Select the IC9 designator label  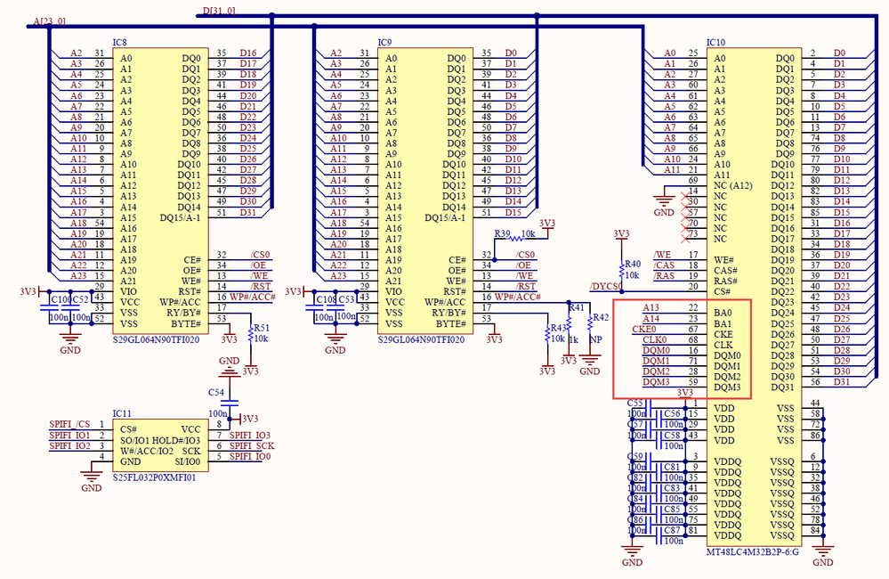pos(384,43)
